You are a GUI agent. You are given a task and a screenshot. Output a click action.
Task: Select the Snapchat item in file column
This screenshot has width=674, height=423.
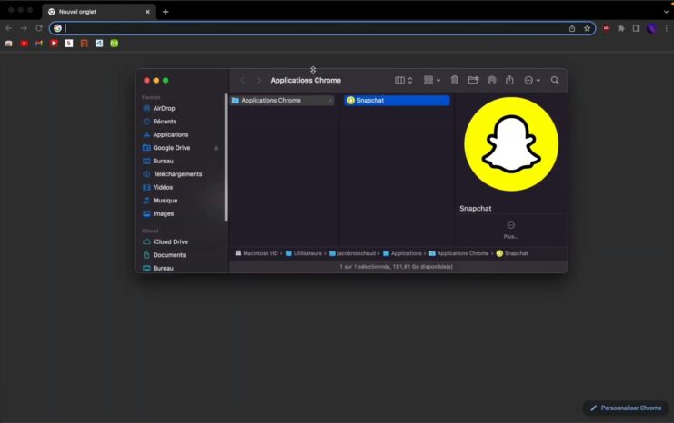pos(397,101)
